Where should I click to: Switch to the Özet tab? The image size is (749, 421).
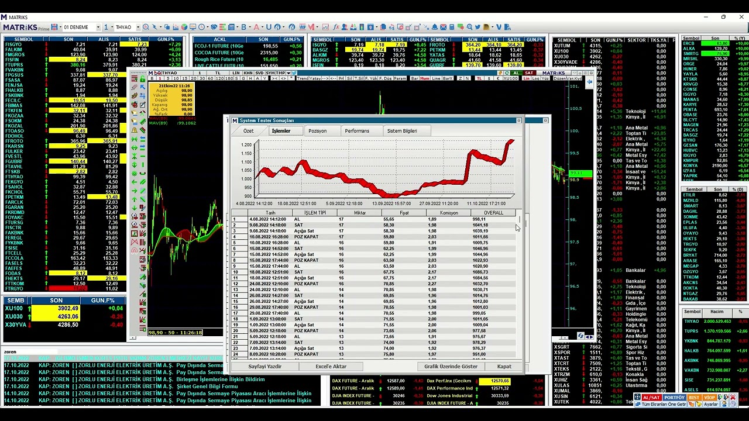click(249, 131)
